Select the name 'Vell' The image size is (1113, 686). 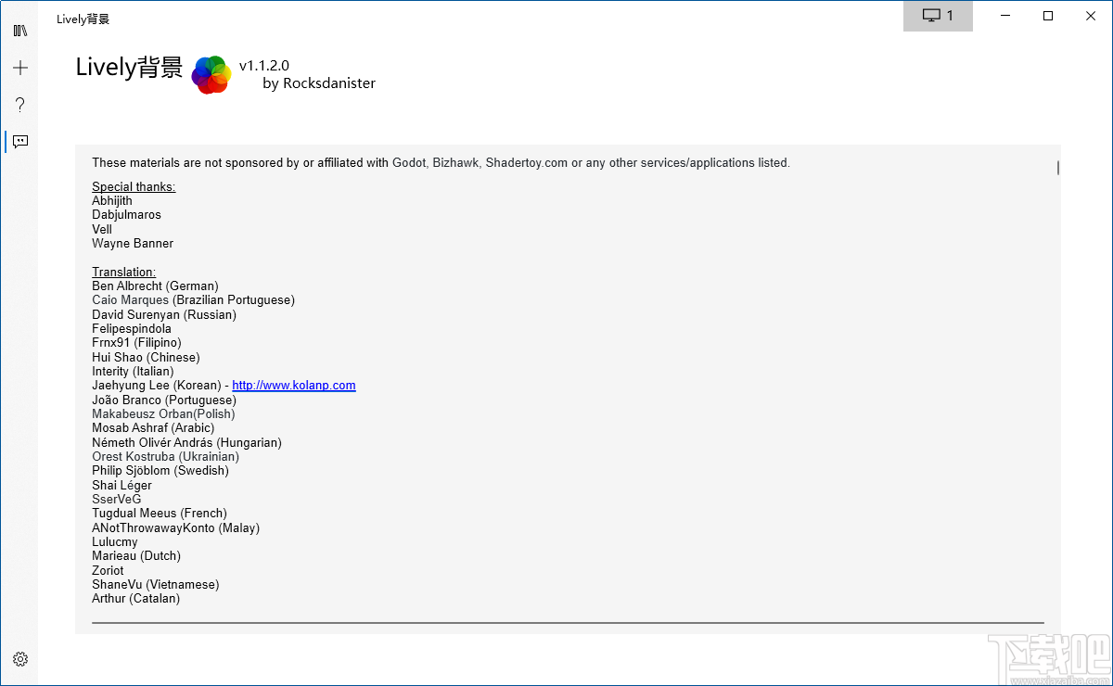pos(102,229)
